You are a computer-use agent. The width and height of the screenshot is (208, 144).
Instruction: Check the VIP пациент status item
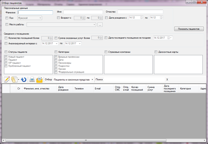(6, 63)
